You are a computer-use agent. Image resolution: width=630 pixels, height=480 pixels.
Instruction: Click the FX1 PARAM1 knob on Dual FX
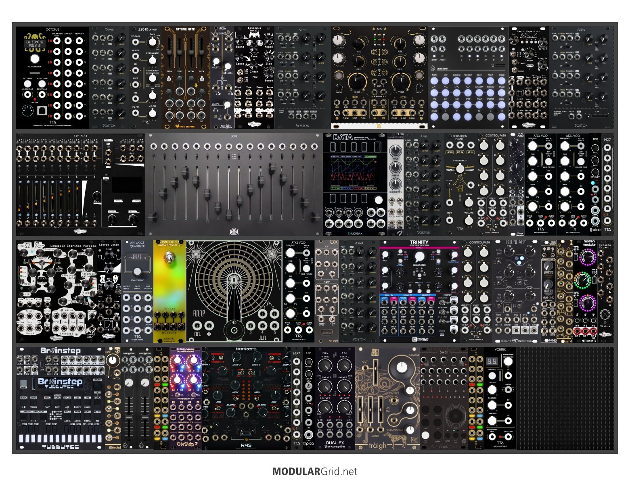(325, 366)
